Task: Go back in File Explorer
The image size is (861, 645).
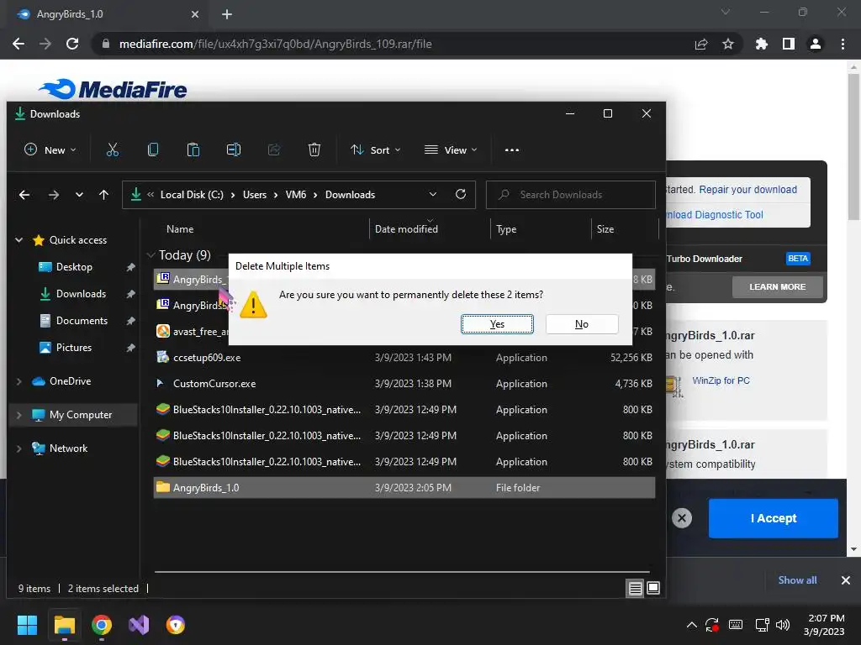Action: pos(24,195)
